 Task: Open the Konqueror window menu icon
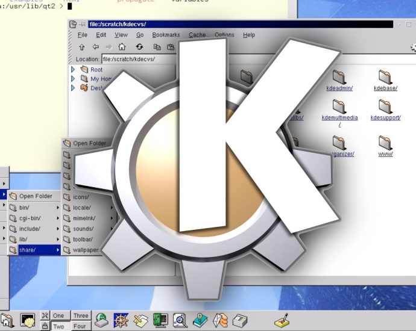click(73, 24)
